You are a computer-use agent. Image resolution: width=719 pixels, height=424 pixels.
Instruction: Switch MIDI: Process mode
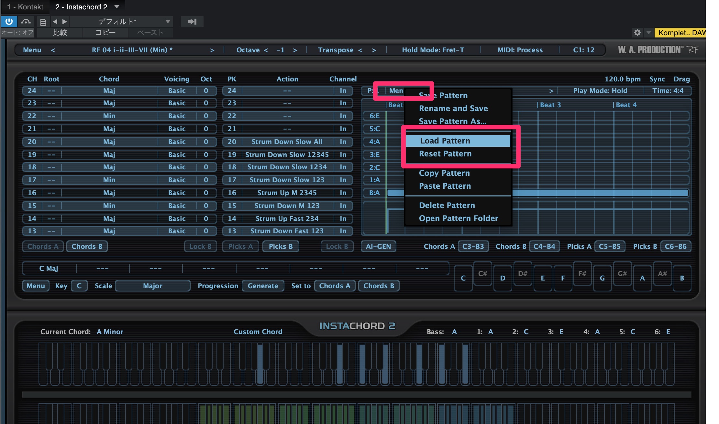coord(520,50)
